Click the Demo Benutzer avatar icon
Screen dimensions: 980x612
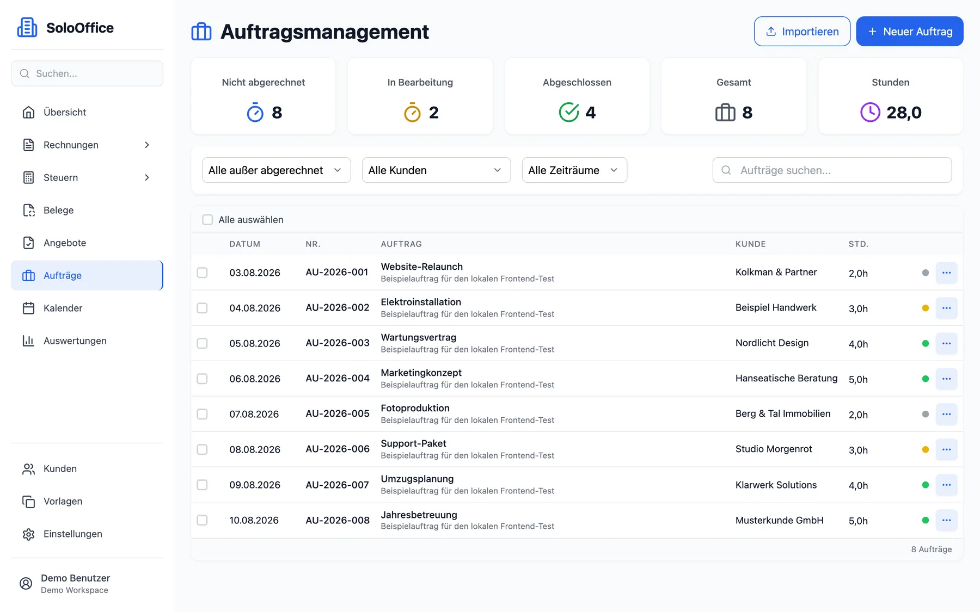coord(26,583)
